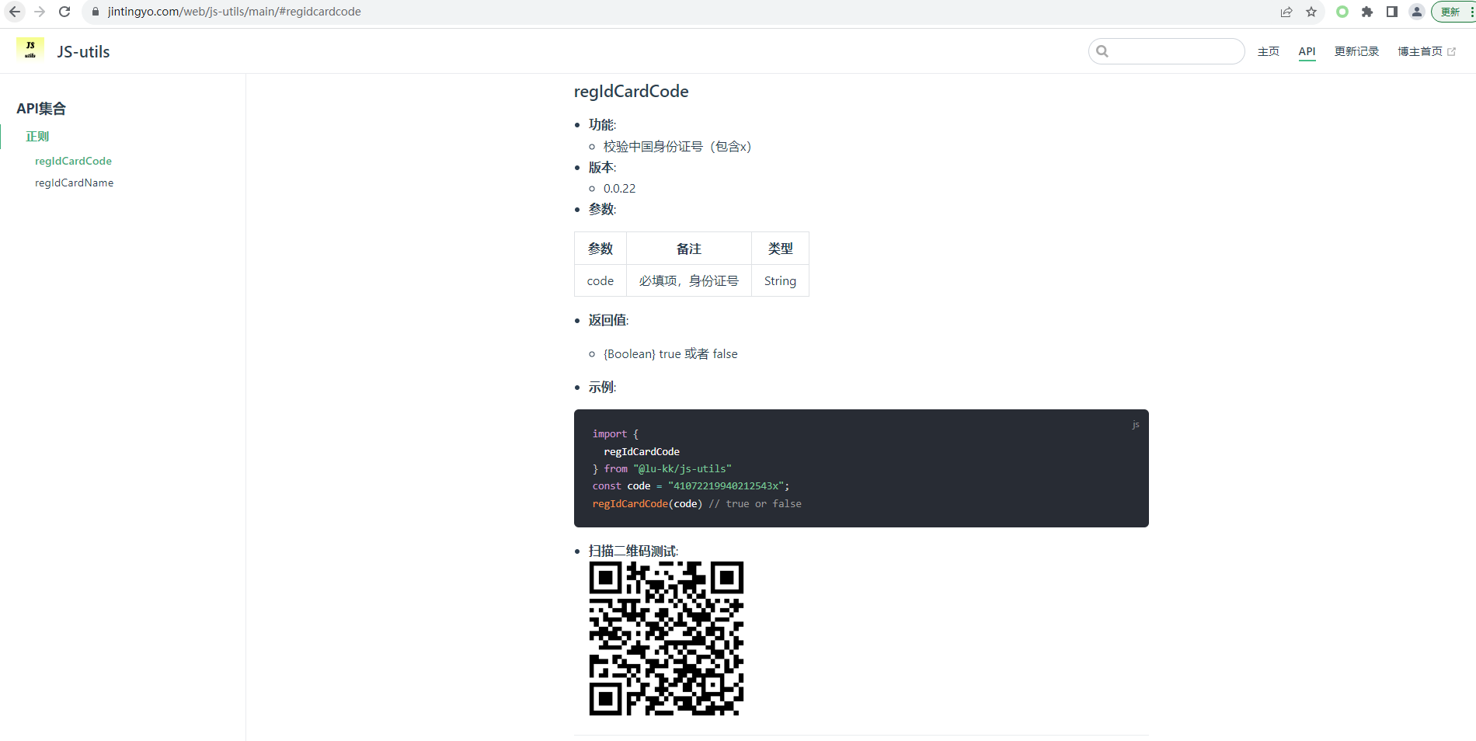Open the green circle extension icon
Image resolution: width=1476 pixels, height=741 pixels.
coord(1342,12)
